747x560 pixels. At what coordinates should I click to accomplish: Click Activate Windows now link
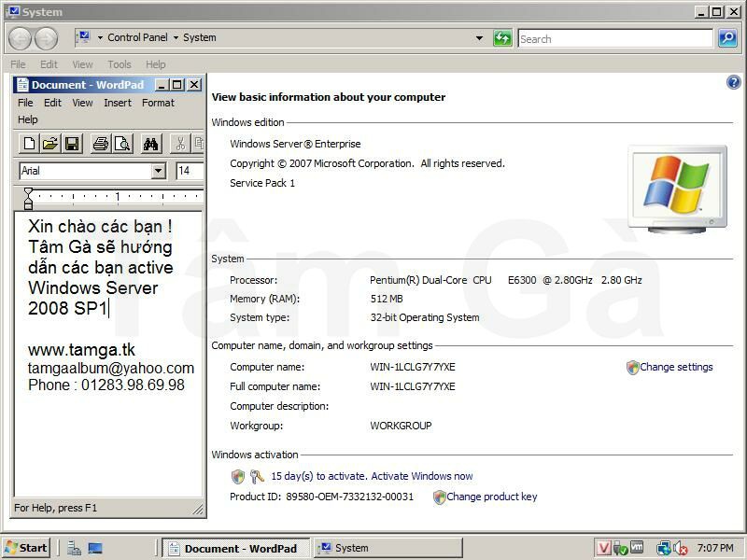pos(422,476)
